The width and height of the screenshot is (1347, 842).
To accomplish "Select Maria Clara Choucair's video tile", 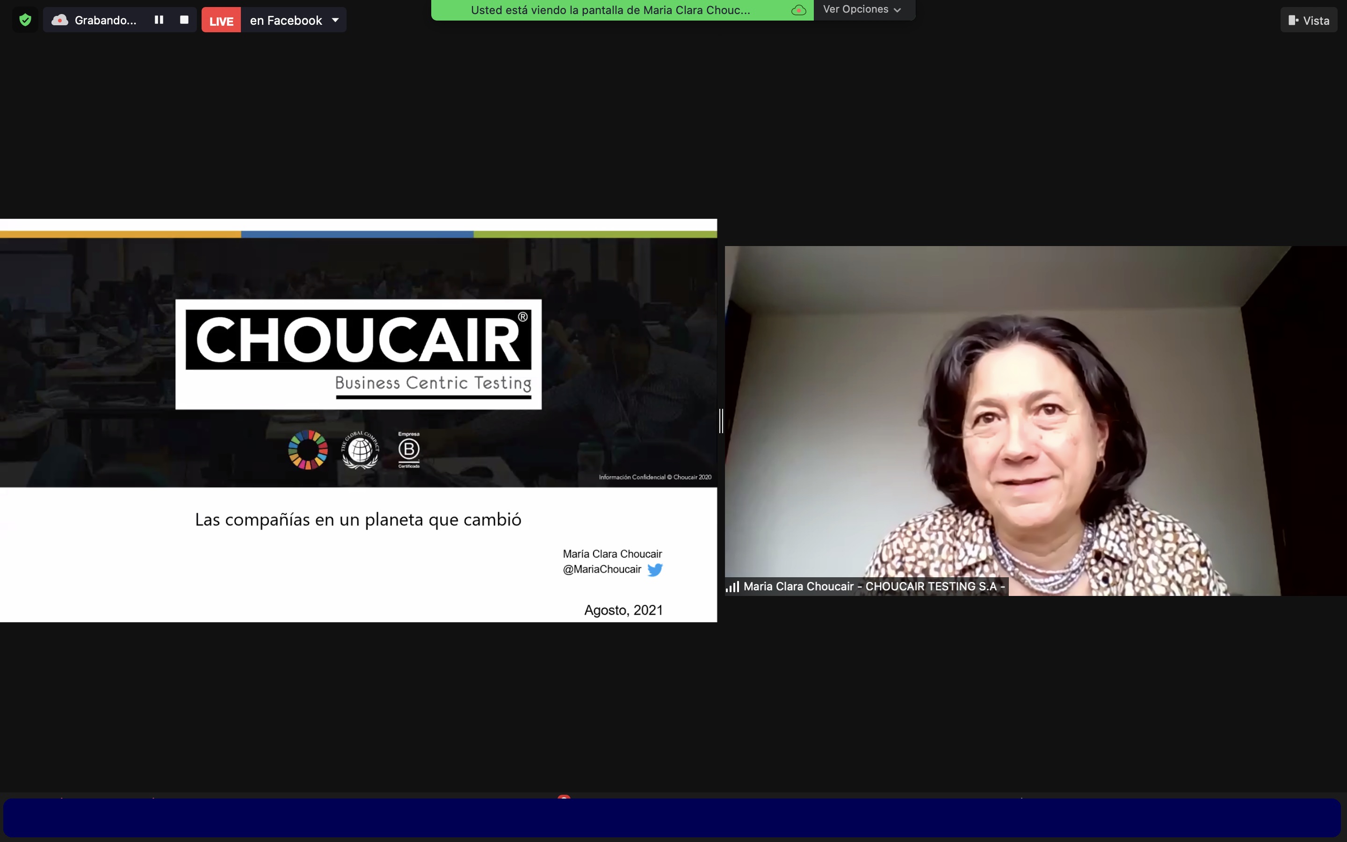I will 1036,421.
